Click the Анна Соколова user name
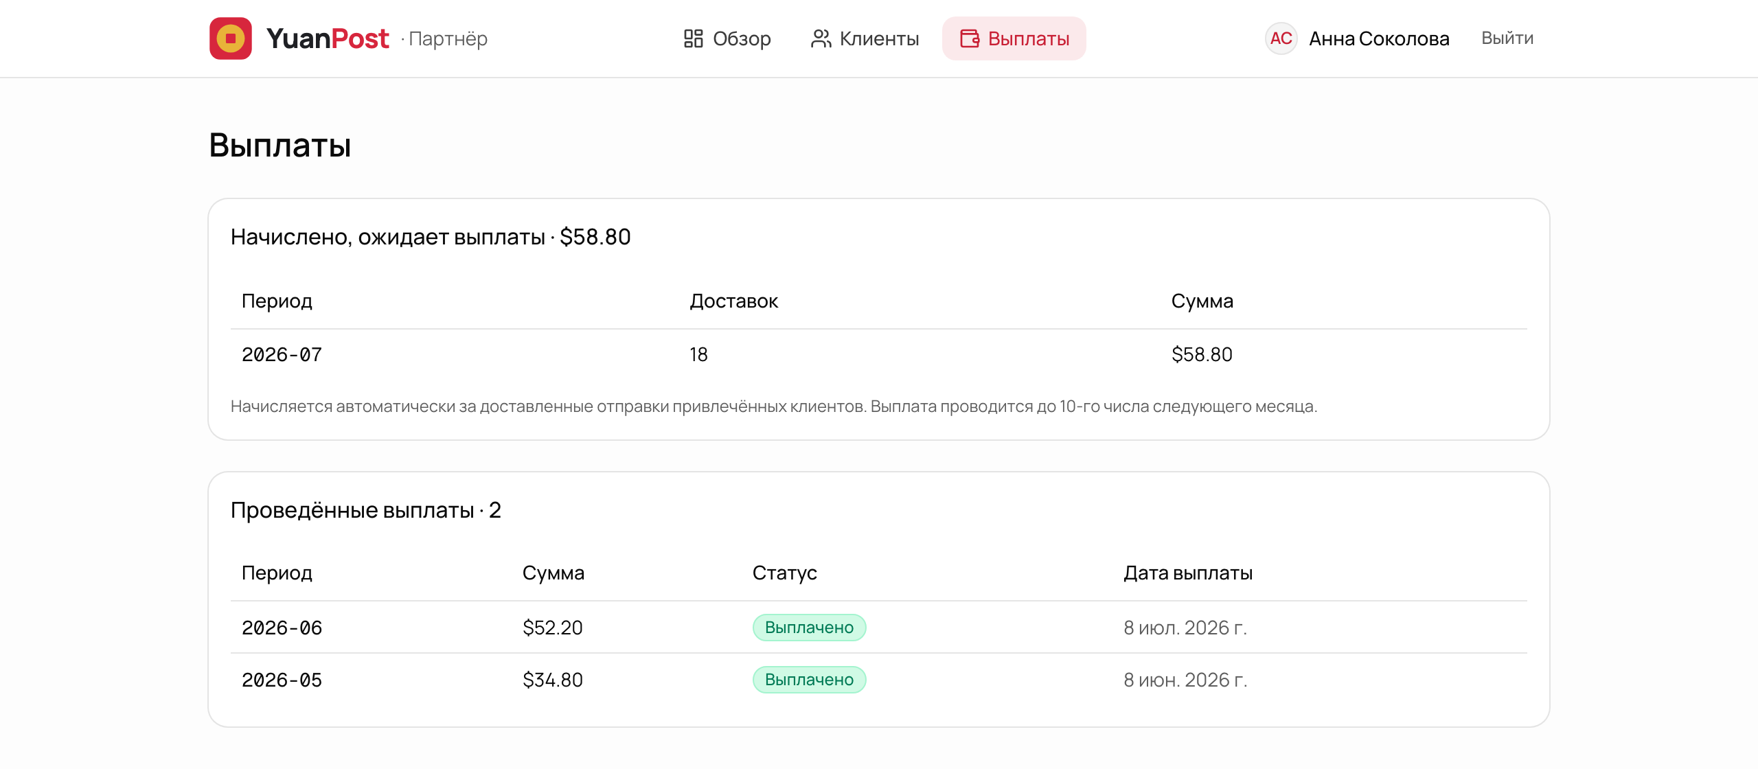 [1379, 38]
